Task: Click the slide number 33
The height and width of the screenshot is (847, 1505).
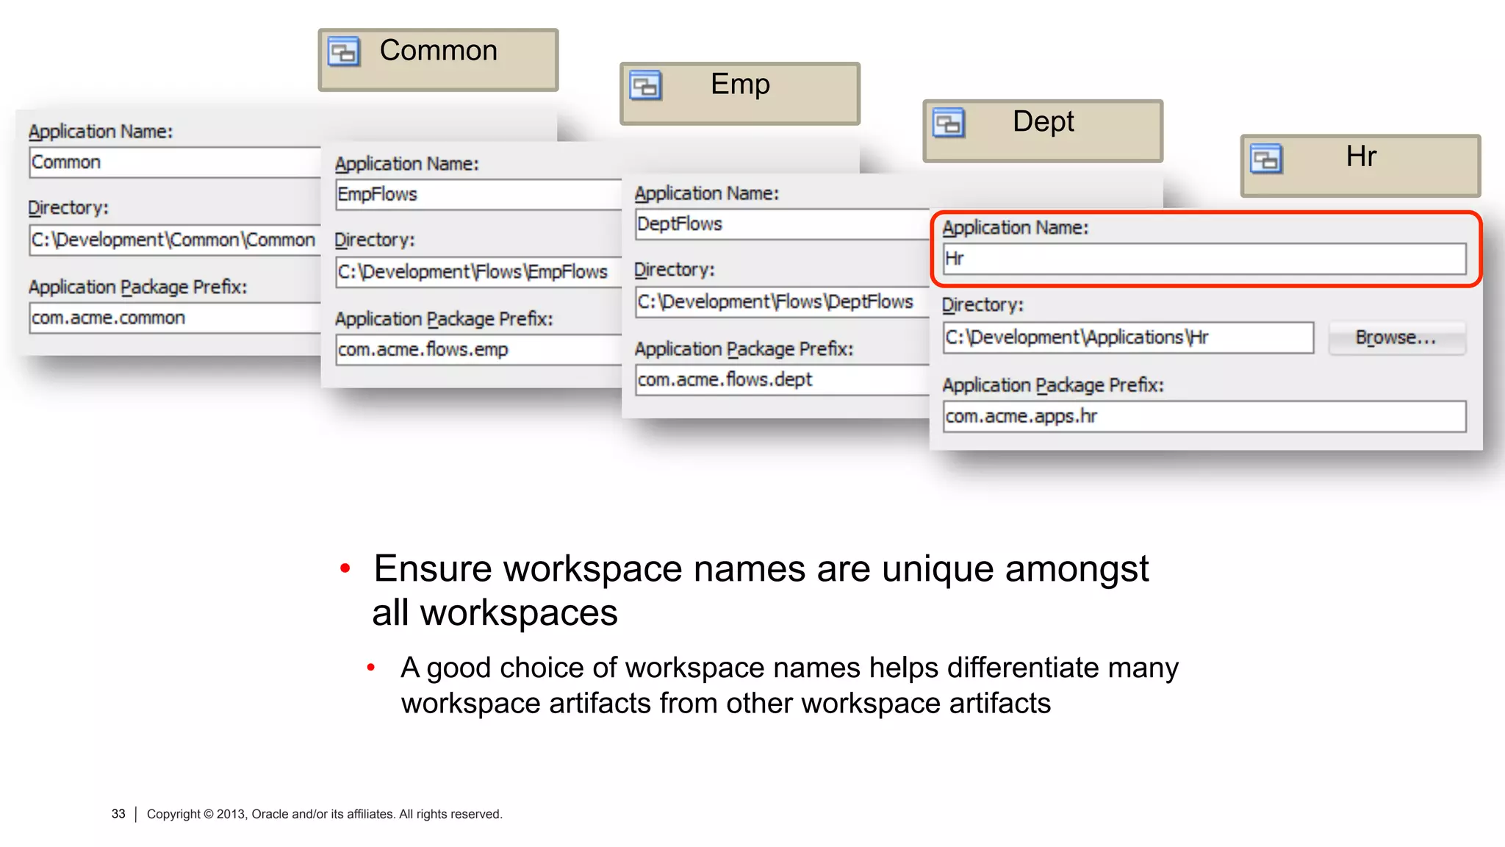Action: pos(118,814)
